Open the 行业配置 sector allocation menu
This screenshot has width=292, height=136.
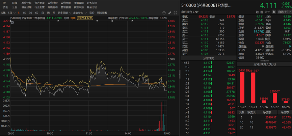tap(40, 7)
